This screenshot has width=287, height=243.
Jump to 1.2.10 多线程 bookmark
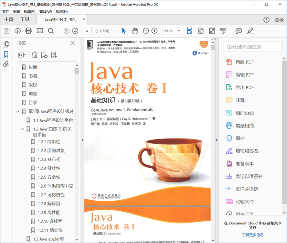(50, 221)
